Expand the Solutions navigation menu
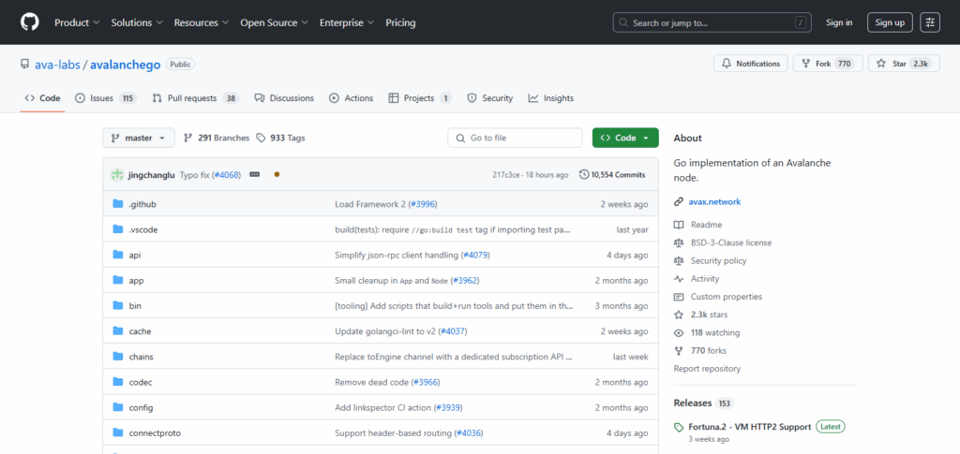The width and height of the screenshot is (960, 454). point(136,22)
